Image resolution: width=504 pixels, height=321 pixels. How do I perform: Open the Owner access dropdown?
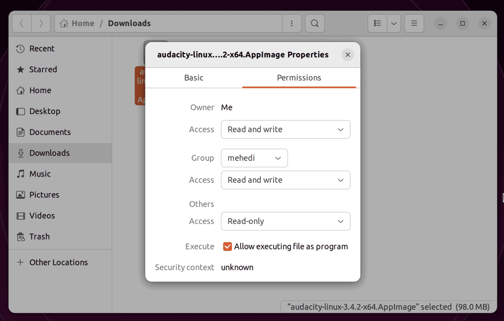tap(286, 130)
